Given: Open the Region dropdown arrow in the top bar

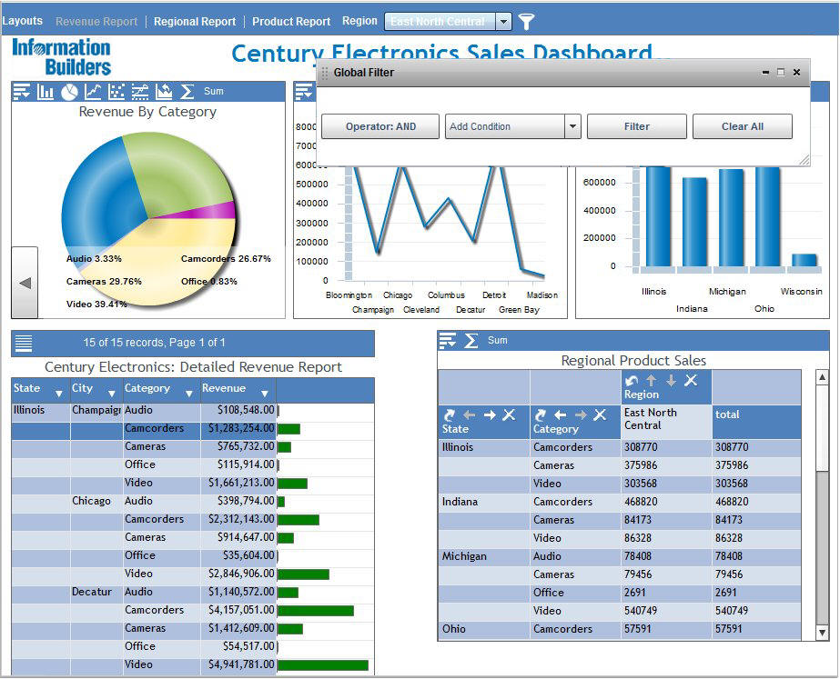Looking at the screenshot, I should tap(503, 22).
